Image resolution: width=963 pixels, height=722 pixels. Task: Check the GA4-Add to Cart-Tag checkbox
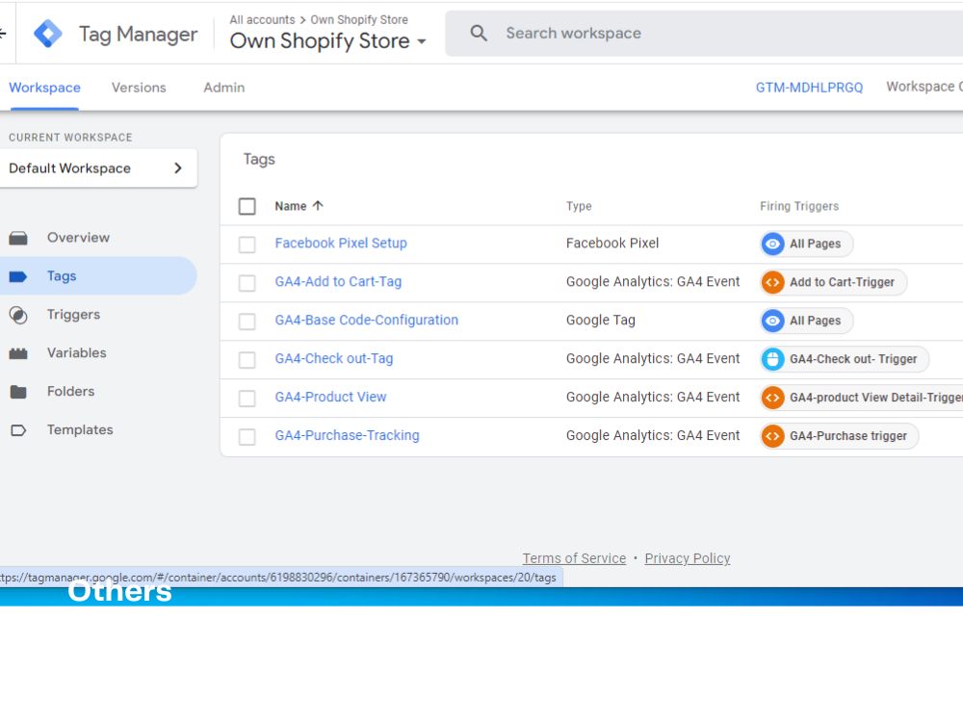pos(247,282)
